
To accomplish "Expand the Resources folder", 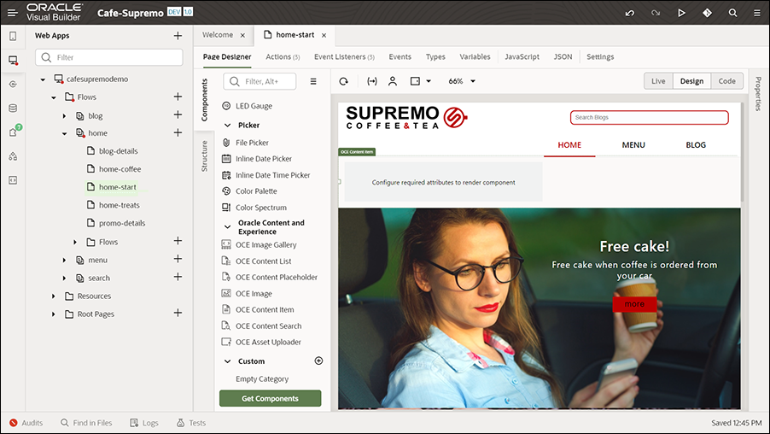I will 54,296.
